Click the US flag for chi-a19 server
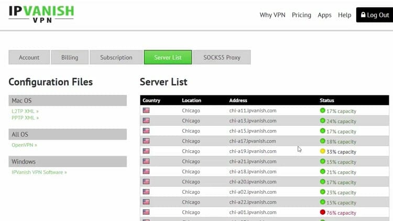The width and height of the screenshot is (393, 221). coord(146,151)
